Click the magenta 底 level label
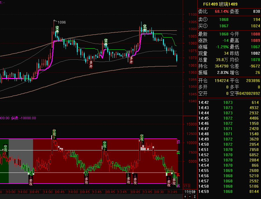 point(178,186)
